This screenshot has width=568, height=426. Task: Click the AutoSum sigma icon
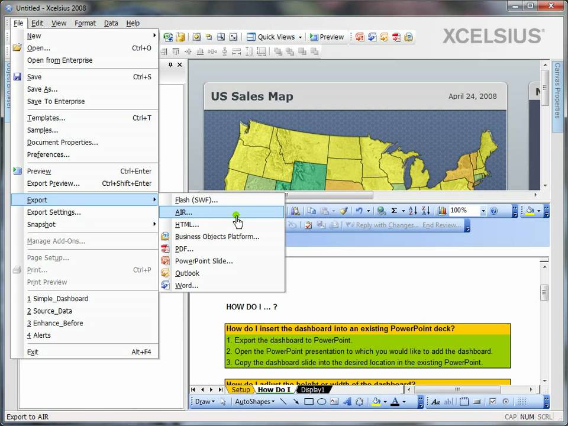(394, 211)
